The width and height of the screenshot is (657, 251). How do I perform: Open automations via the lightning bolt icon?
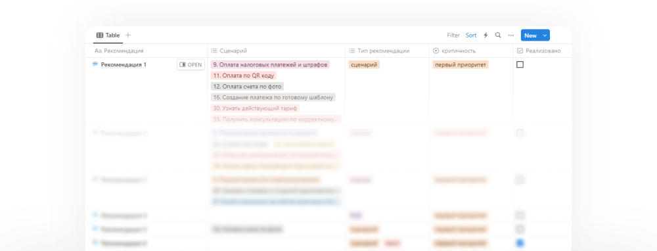click(x=486, y=35)
